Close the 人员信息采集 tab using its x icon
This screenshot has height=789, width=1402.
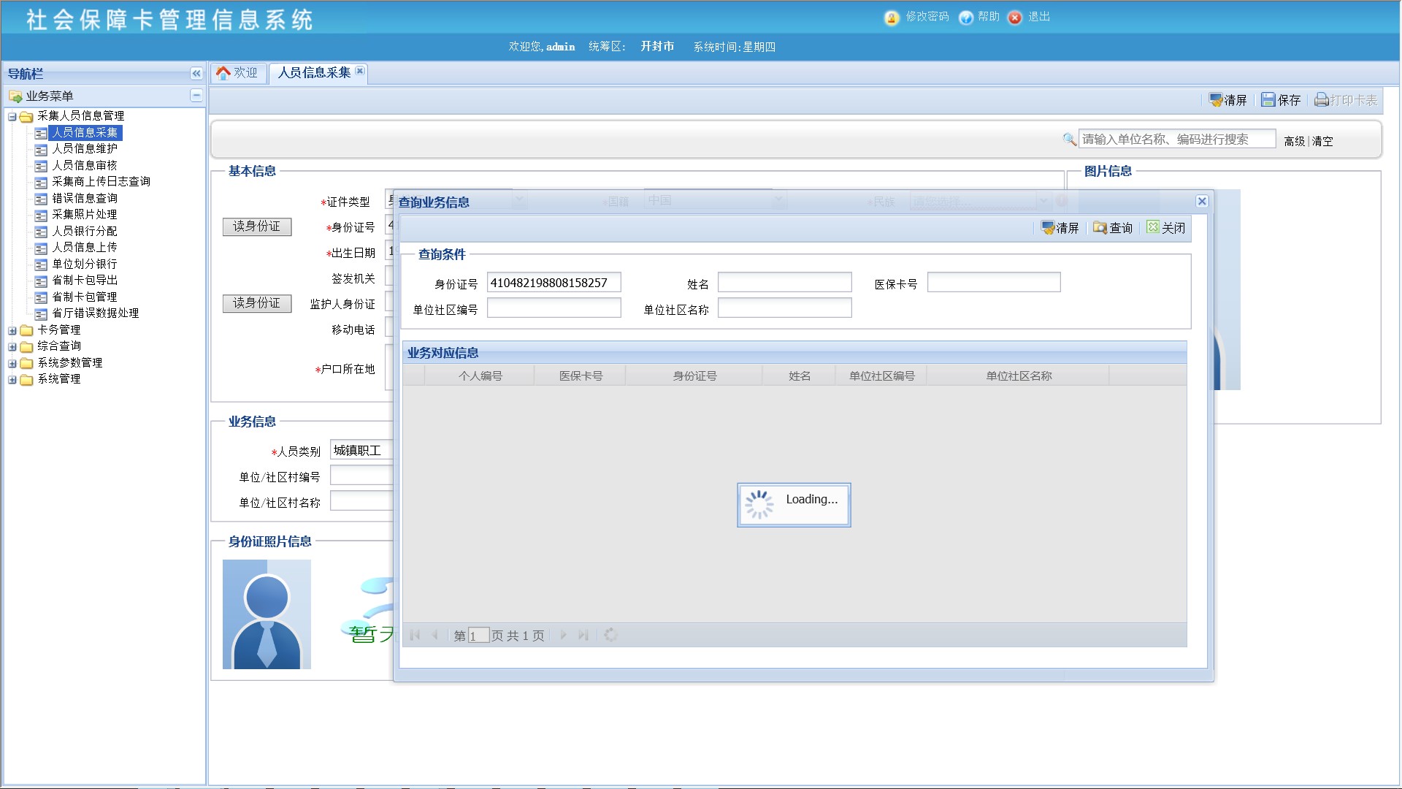pyautogui.click(x=360, y=71)
